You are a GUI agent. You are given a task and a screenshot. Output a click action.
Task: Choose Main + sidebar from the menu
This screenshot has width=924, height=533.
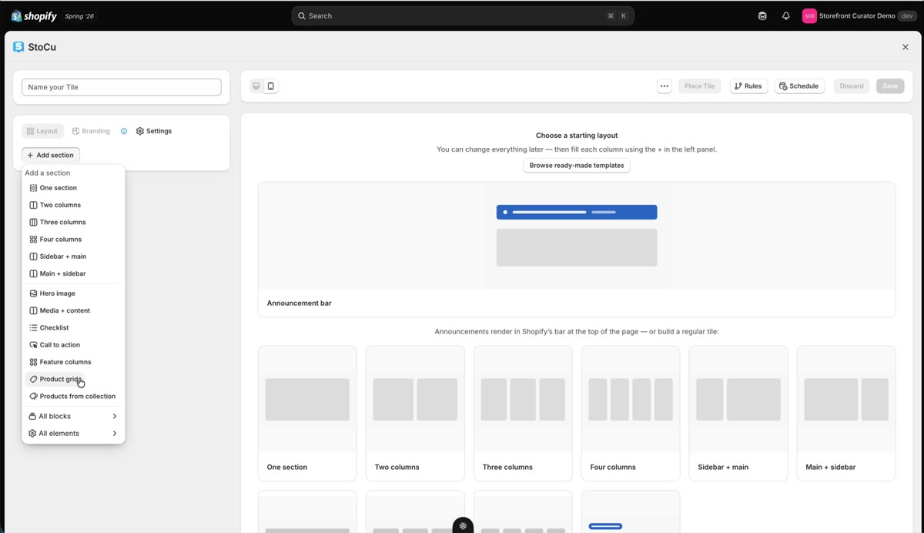pos(73,273)
